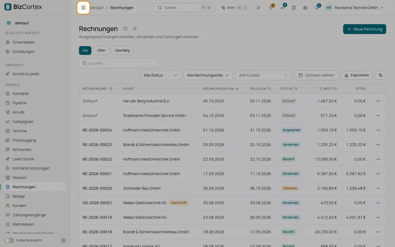
Task: Click the global Suchen field in top bar
Action: (185, 8)
